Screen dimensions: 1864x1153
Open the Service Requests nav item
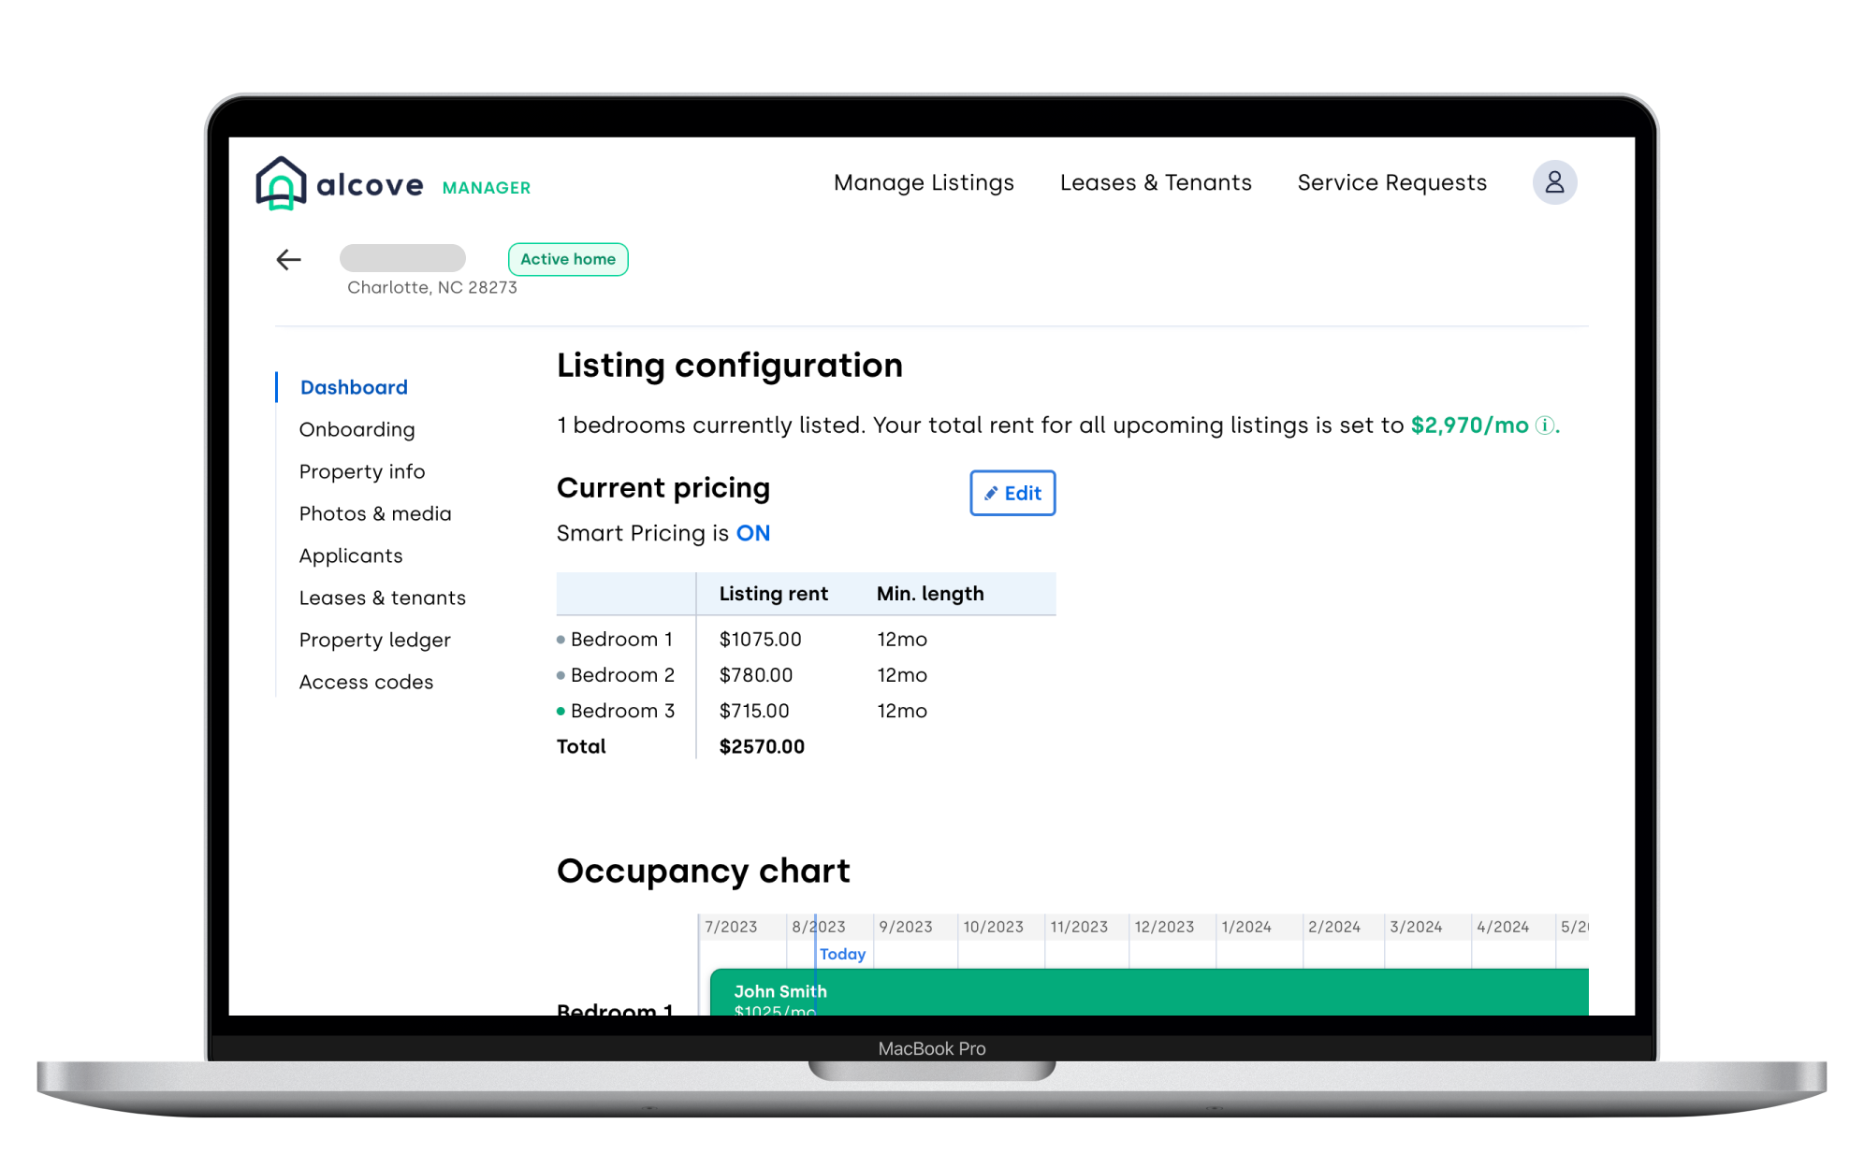[1391, 182]
